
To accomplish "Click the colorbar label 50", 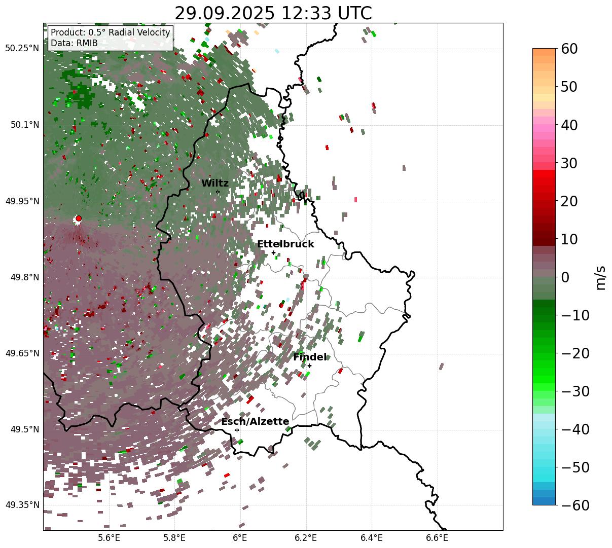I will pyautogui.click(x=569, y=87).
